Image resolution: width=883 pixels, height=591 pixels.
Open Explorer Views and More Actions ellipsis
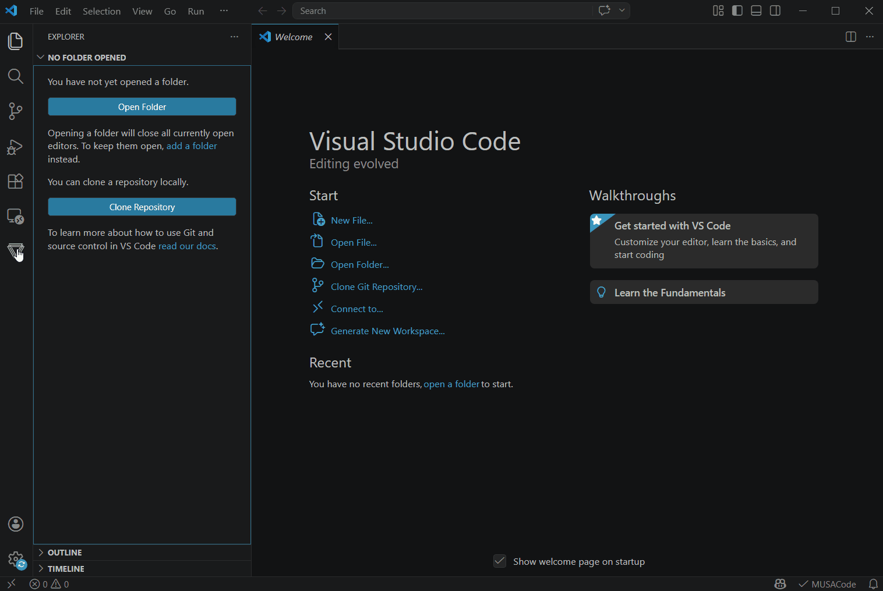(x=234, y=37)
